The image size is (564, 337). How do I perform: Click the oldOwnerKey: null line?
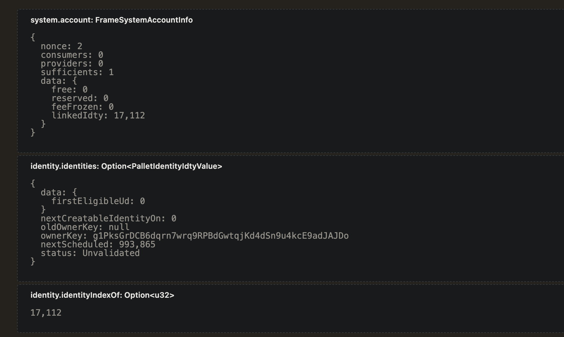tap(85, 227)
